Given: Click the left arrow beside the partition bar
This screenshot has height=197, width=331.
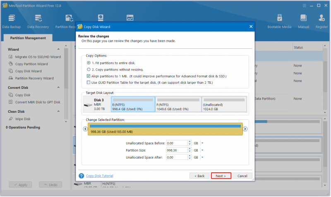Looking at the screenshot, I should point(85,129).
